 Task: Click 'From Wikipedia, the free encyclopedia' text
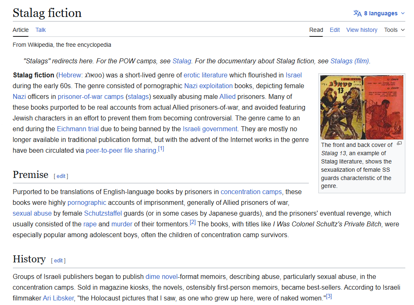62,45
